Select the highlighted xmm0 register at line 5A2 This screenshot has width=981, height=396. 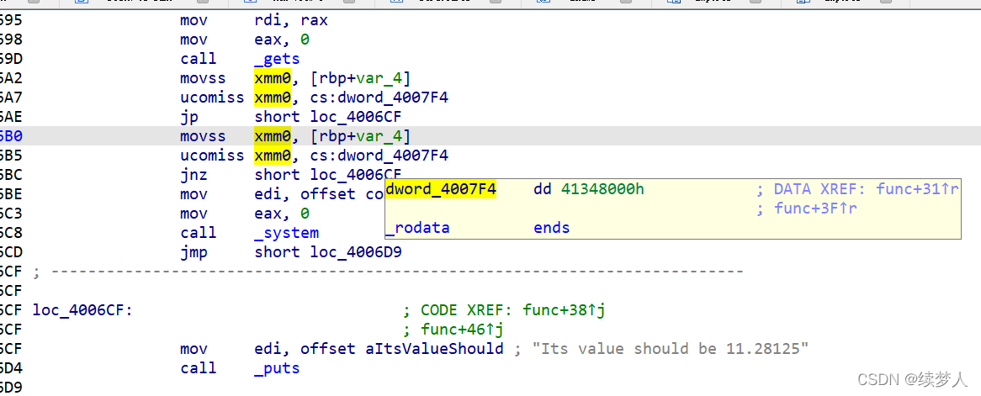tap(272, 79)
